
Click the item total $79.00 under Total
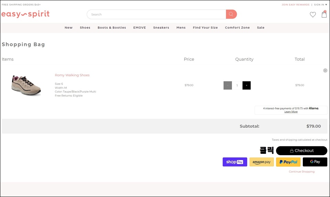pos(300,85)
